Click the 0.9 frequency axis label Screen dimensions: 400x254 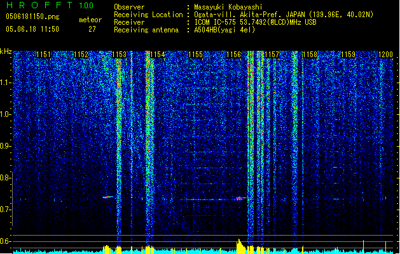(x=6, y=146)
